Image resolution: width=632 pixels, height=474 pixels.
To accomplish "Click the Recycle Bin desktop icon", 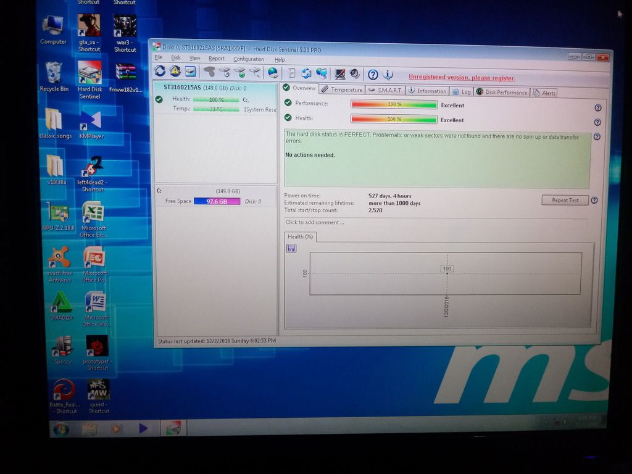I will 54,77.
